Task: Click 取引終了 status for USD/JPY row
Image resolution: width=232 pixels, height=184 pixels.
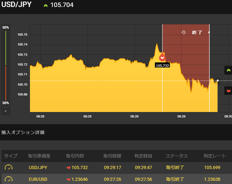Action: tap(175, 168)
